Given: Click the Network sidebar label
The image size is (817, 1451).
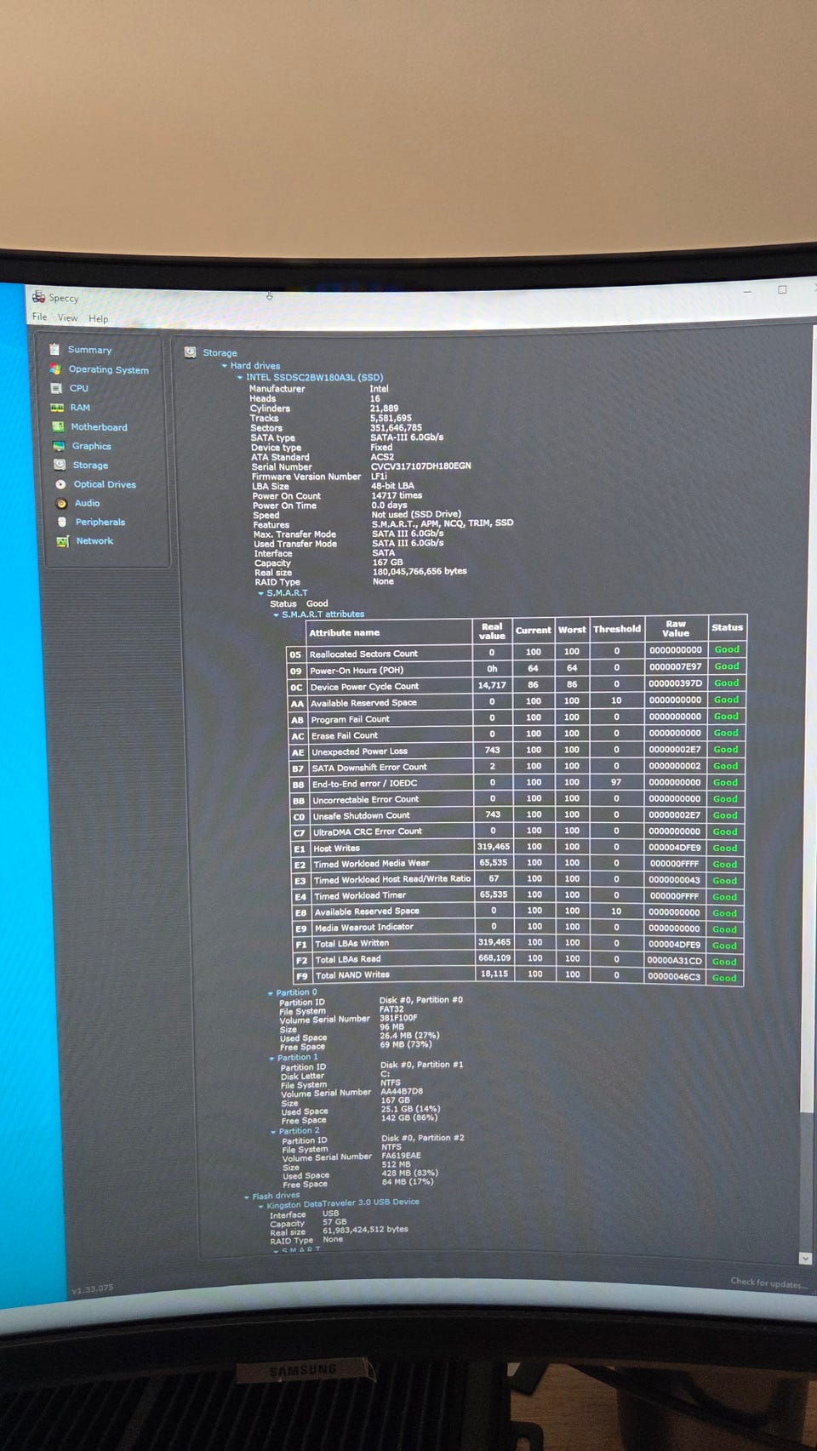Looking at the screenshot, I should (94, 541).
